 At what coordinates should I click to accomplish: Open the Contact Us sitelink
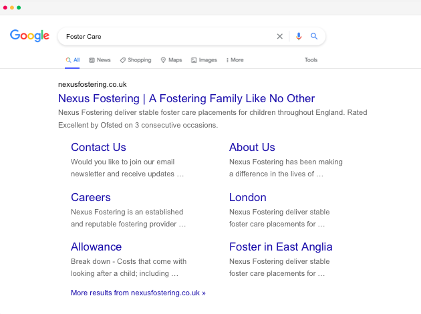click(x=98, y=148)
